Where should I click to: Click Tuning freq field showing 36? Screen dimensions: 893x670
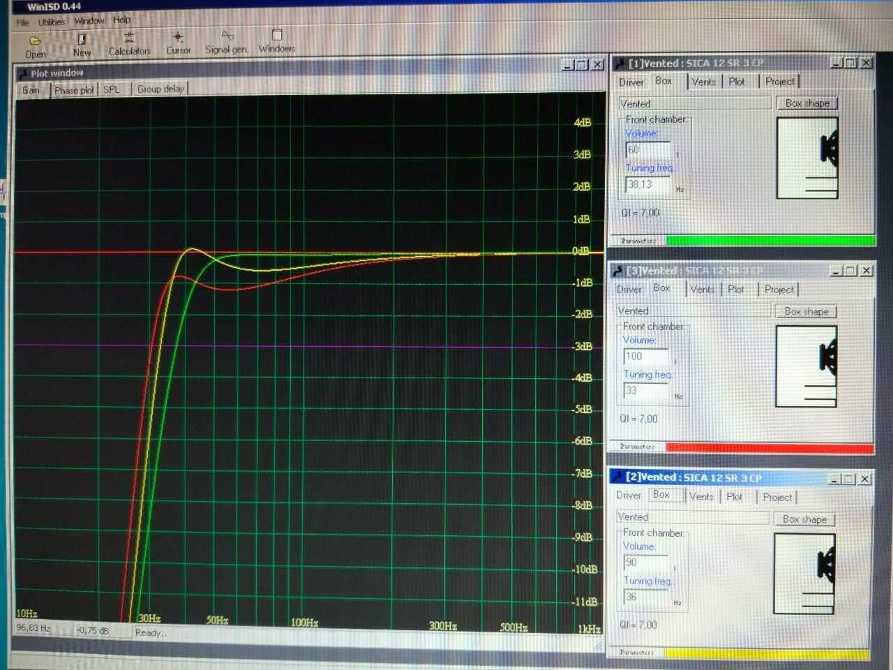[x=646, y=597]
